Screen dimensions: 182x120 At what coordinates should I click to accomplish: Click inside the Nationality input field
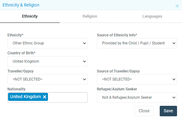pos(67,97)
